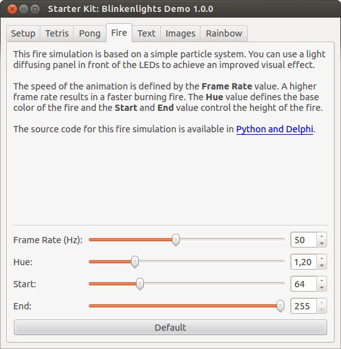Screen dimensions: 341x349
Task: Increase Frame Rate with spinbox up arrow
Action: pos(321,236)
